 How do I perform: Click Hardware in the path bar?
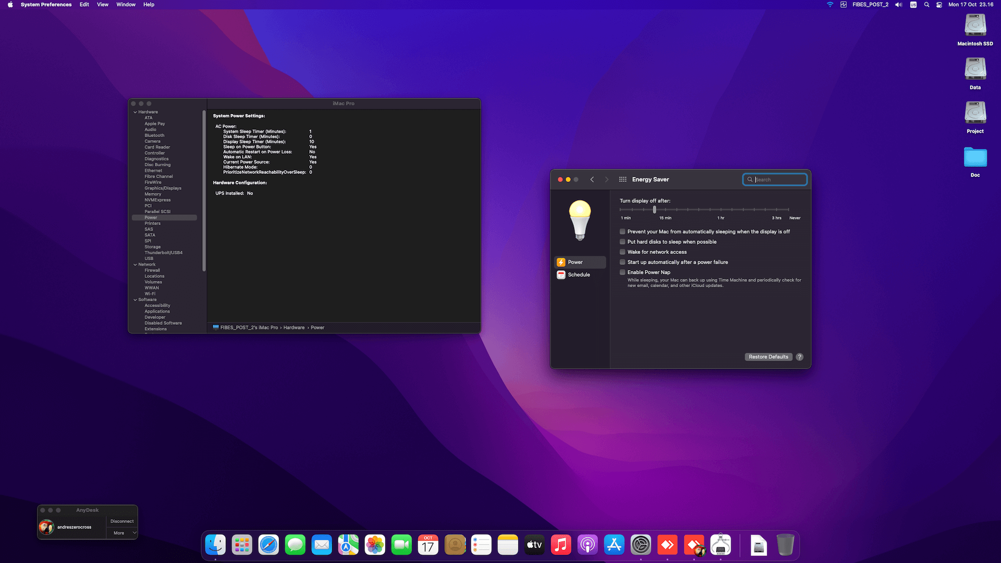294,328
